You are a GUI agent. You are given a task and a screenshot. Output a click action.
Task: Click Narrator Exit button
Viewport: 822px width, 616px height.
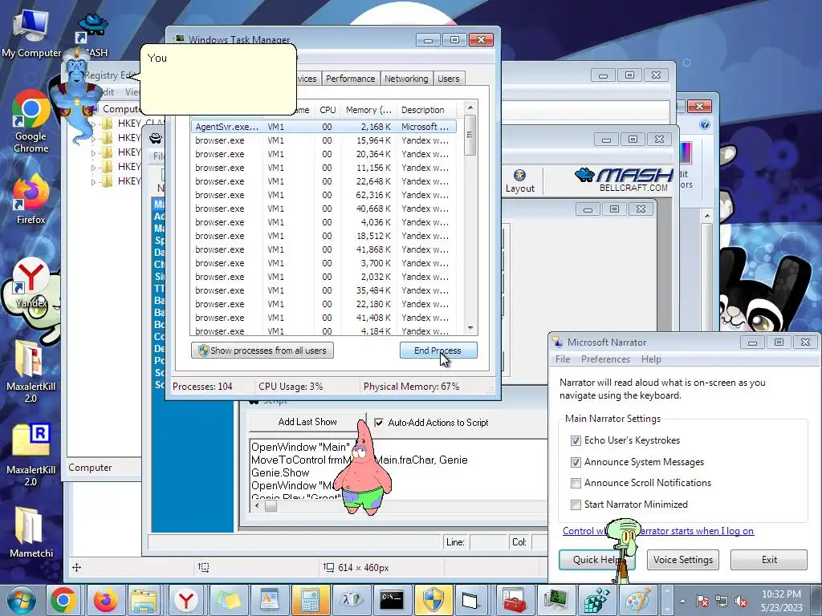[769, 559]
